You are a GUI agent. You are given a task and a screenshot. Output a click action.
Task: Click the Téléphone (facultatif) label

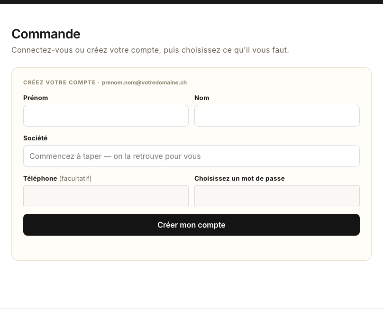click(x=57, y=178)
